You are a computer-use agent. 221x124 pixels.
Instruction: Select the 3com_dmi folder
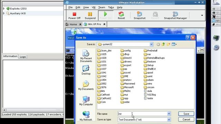click(104, 51)
